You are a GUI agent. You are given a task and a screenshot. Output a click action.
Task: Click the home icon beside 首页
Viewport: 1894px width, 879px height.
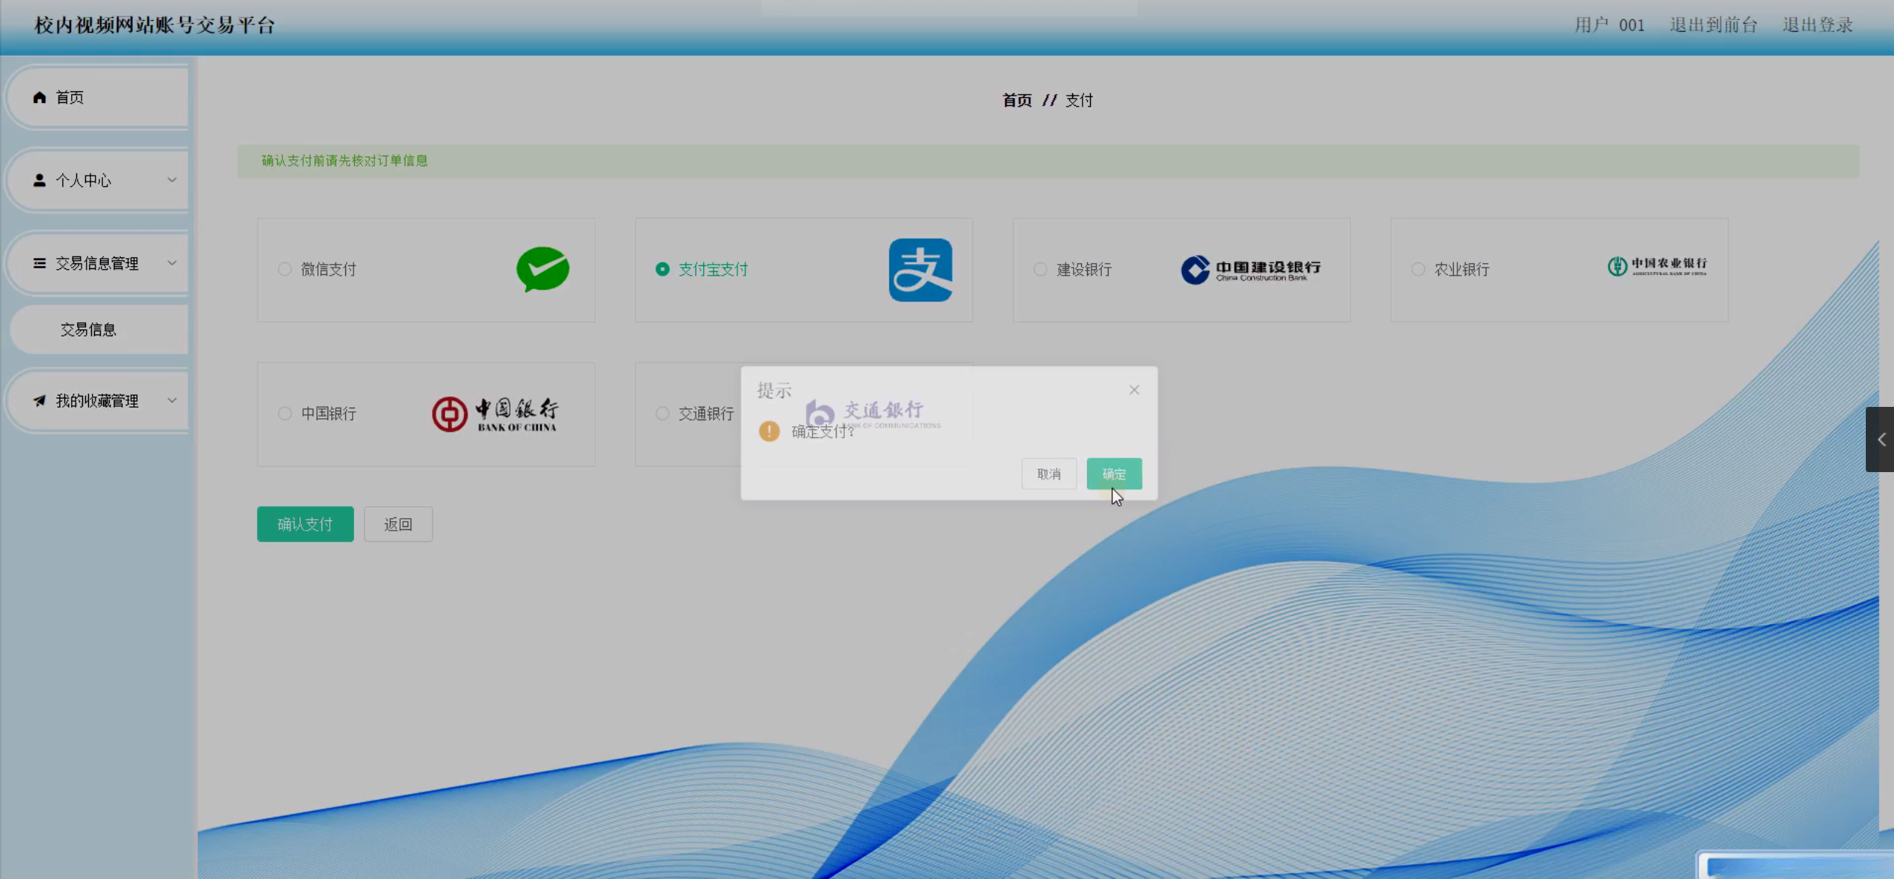click(x=40, y=97)
